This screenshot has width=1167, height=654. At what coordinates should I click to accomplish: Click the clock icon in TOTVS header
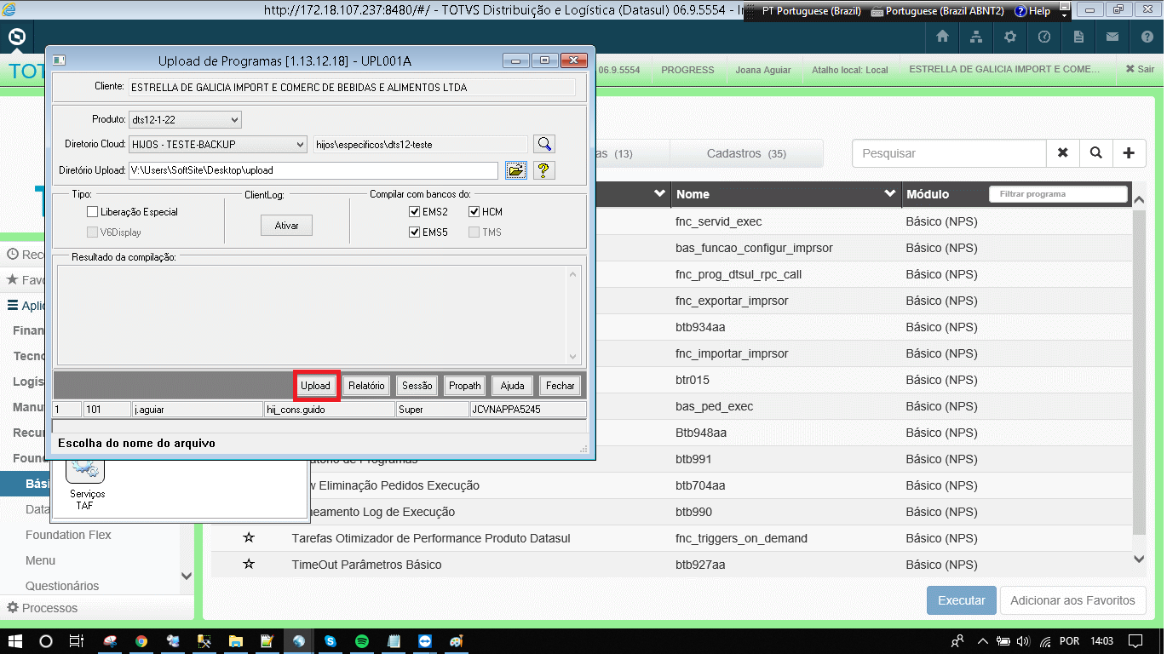[1044, 37]
